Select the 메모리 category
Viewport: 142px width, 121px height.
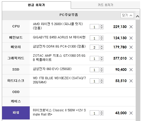(16, 47)
